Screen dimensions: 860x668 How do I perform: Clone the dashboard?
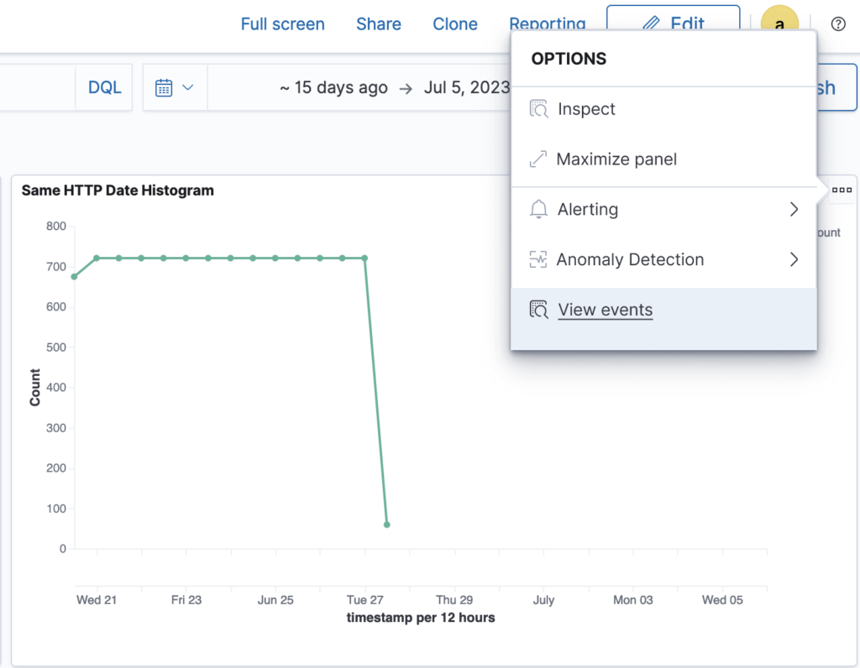(x=454, y=24)
